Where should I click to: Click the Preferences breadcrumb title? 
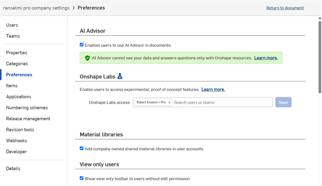click(91, 8)
